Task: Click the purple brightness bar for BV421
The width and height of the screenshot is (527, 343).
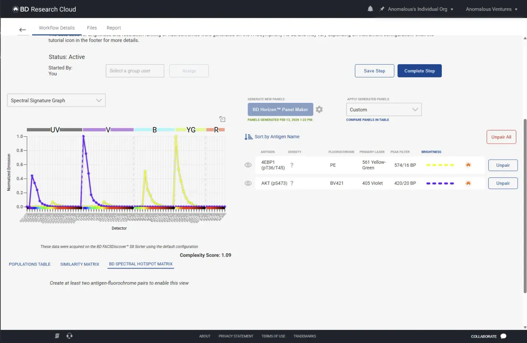Action: coord(440,183)
